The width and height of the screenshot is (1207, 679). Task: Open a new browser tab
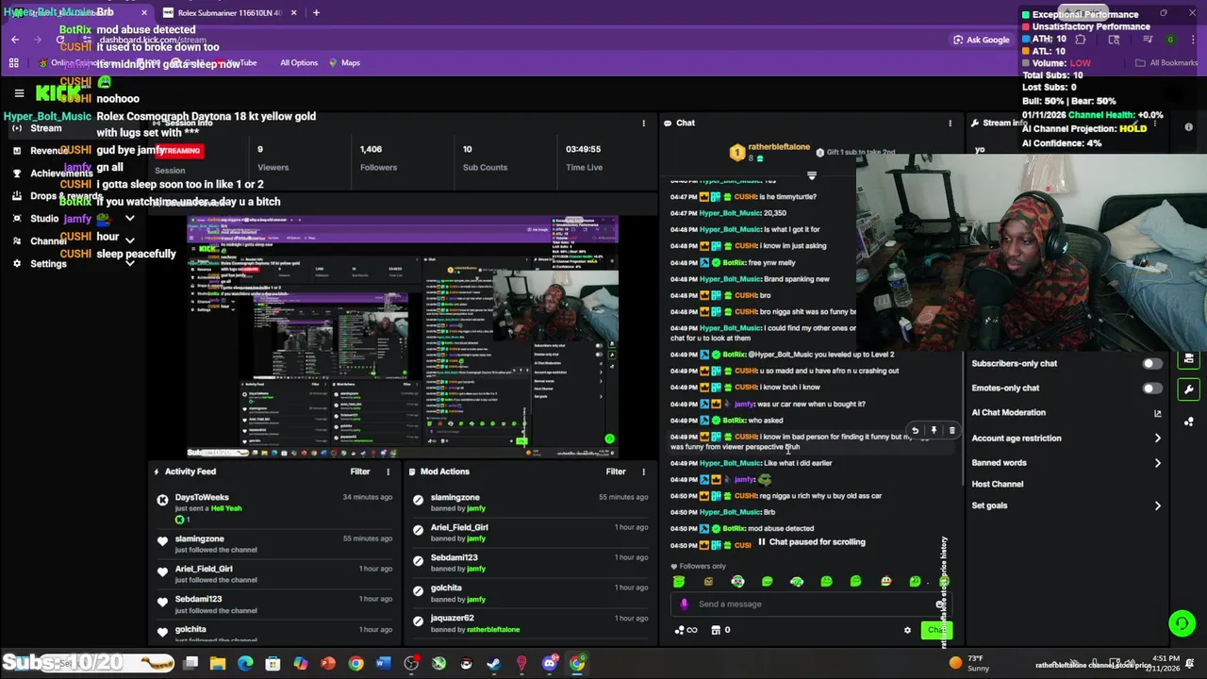pyautogui.click(x=316, y=12)
